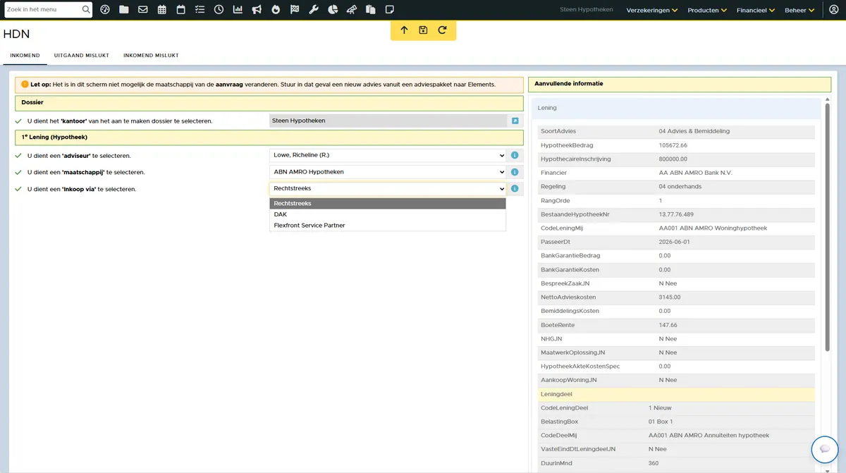Viewport: 846px width, 473px height.
Task: Open the adviseur dropdown showing Lowe, Richeline
Action: point(388,155)
